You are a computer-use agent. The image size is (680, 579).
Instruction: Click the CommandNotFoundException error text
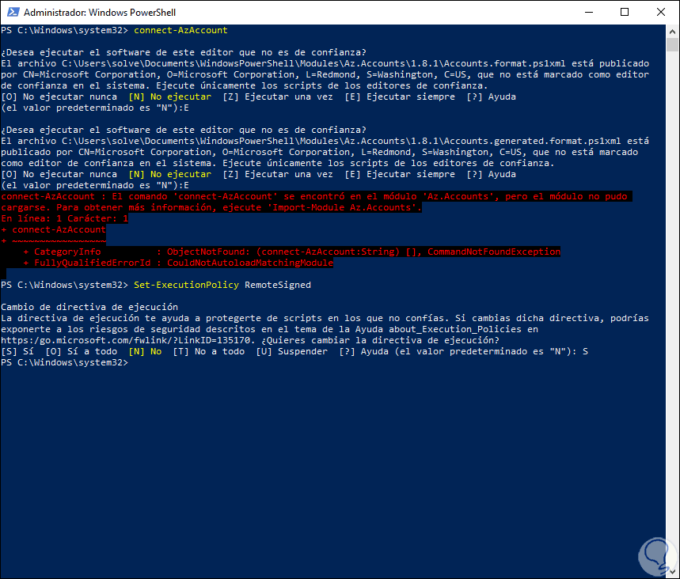coord(494,252)
